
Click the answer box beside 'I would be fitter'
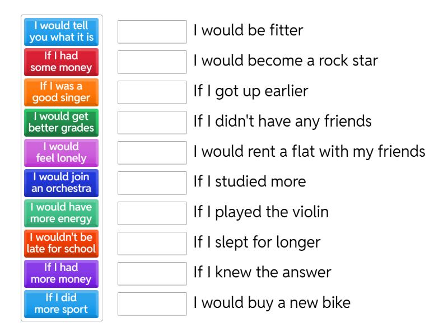(152, 32)
